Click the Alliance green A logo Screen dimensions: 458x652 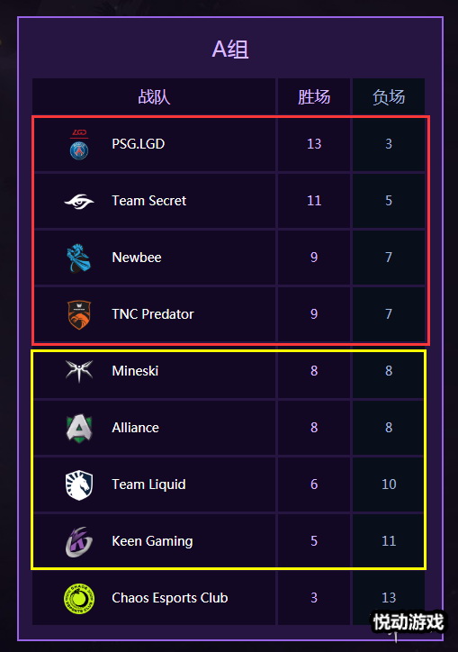click(x=79, y=428)
